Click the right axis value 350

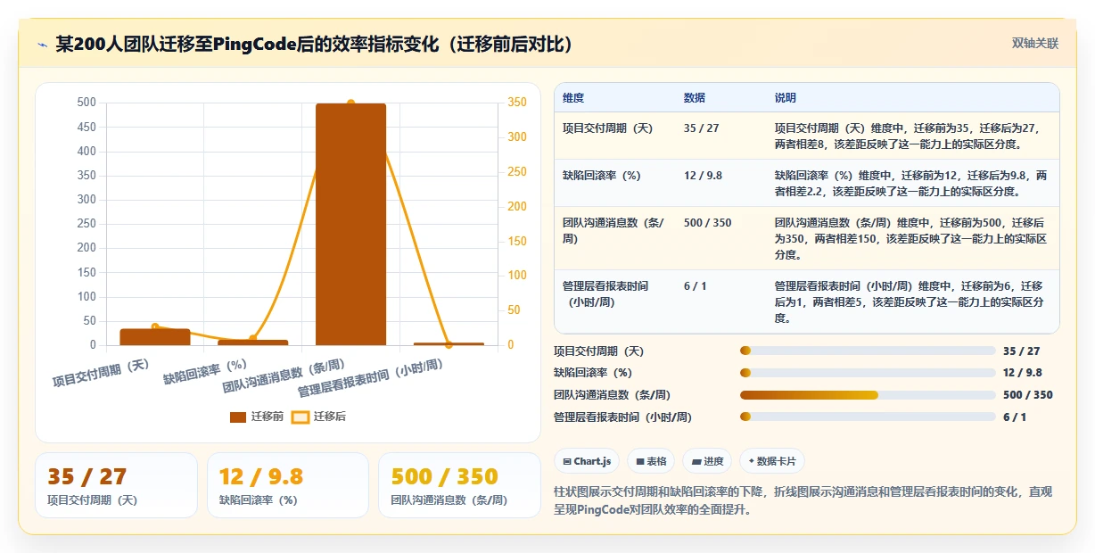click(518, 103)
